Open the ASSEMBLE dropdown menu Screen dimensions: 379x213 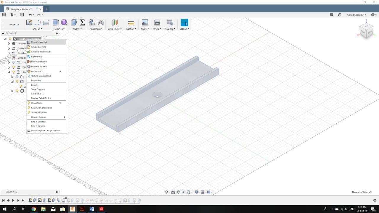[96, 29]
